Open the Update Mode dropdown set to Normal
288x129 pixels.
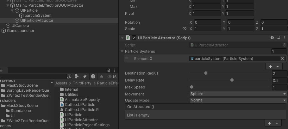pos(238,100)
